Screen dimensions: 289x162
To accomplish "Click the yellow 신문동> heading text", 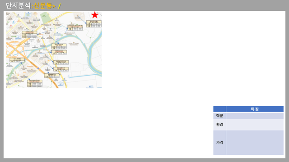I will coord(43,6).
